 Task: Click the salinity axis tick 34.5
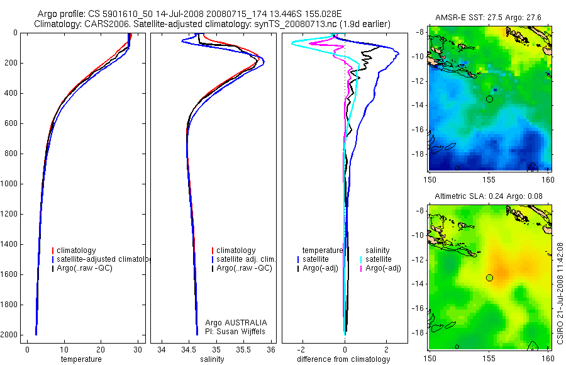189,349
